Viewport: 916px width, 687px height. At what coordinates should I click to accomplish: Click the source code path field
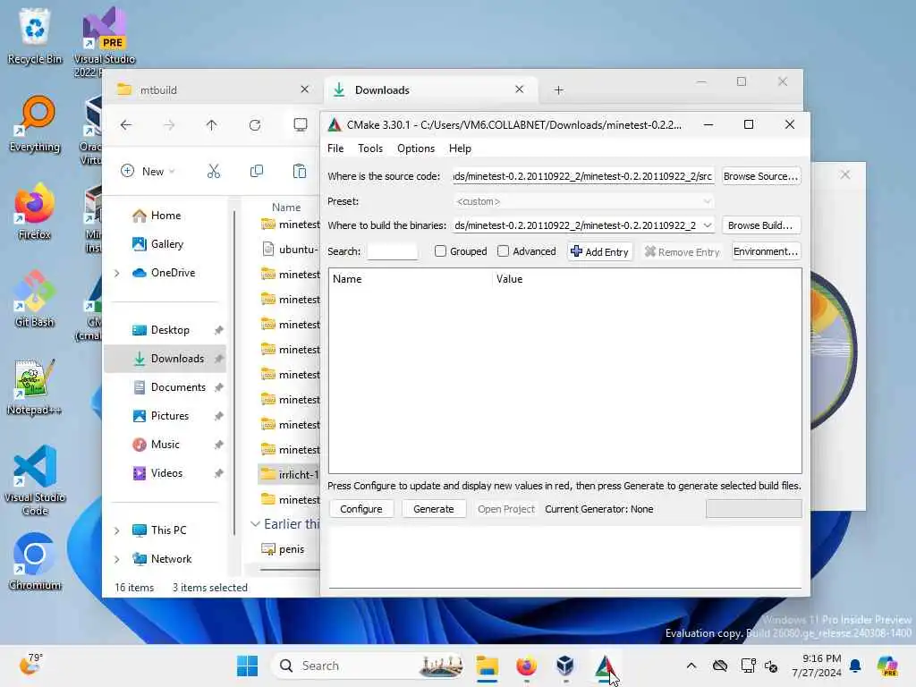583,176
